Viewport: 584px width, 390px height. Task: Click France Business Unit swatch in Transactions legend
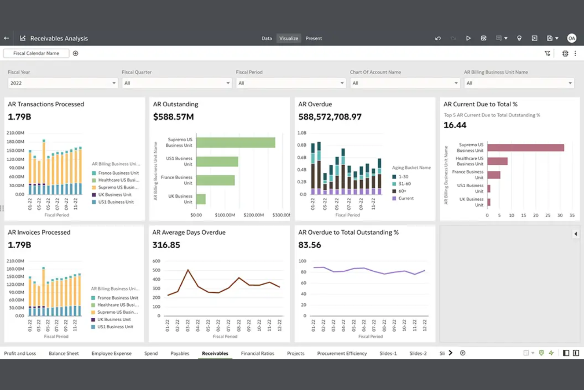94,173
